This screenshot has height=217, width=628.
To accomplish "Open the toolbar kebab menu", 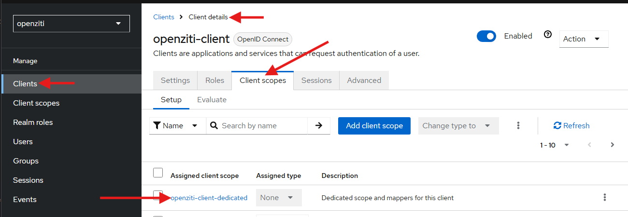I will tap(518, 125).
